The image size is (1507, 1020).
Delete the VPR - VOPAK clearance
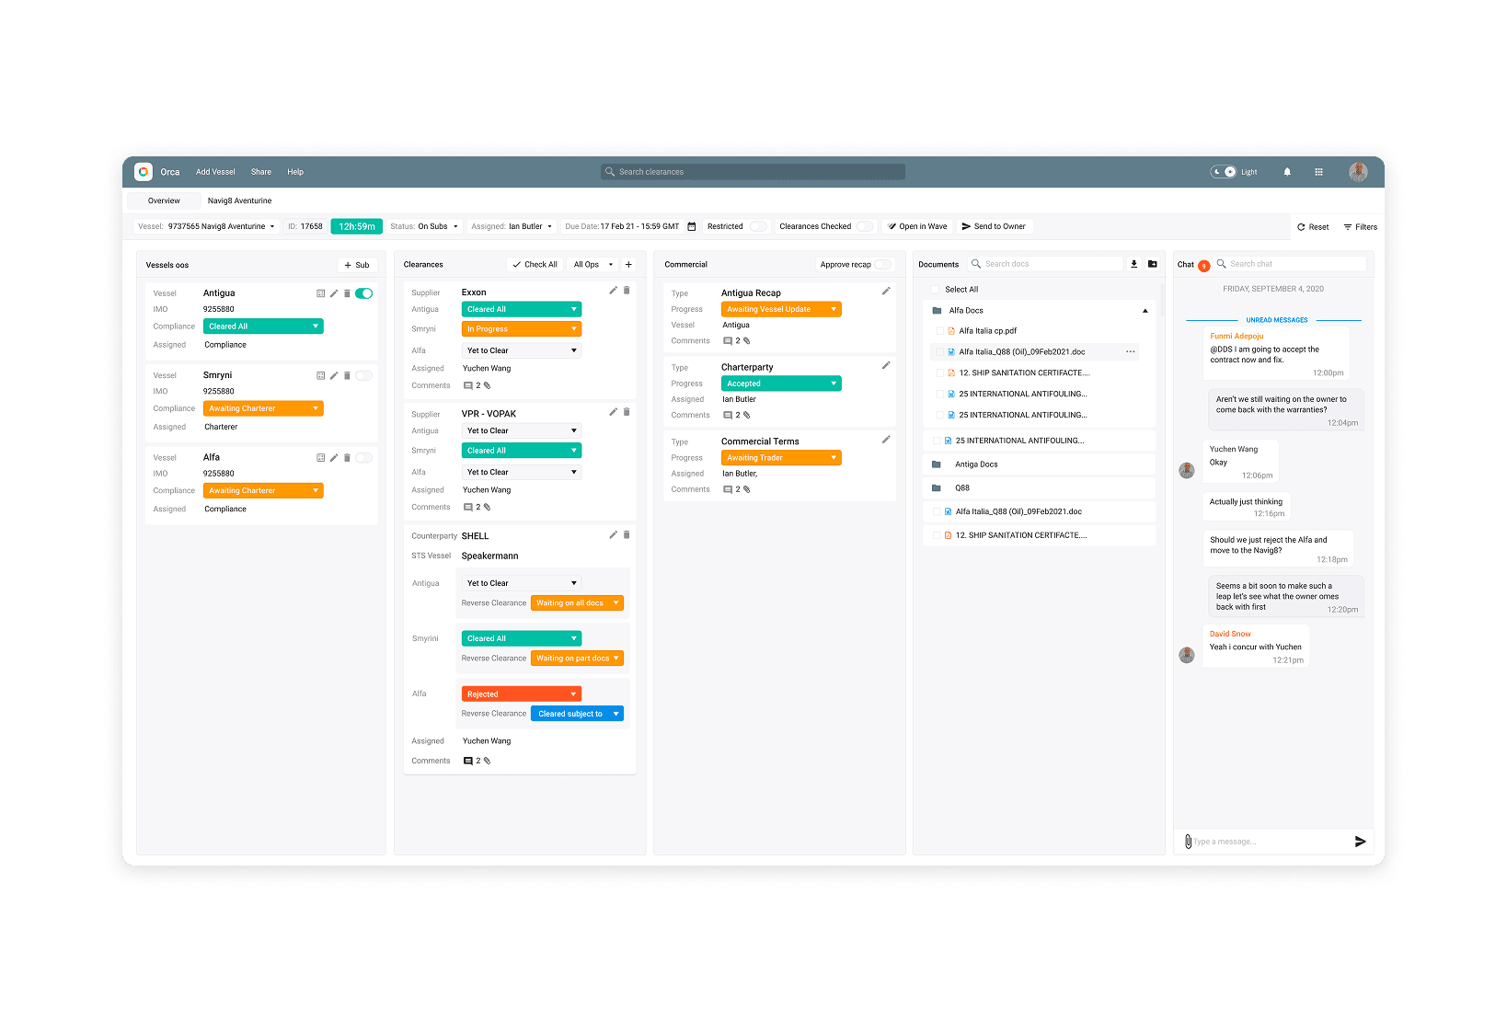pyautogui.click(x=627, y=412)
